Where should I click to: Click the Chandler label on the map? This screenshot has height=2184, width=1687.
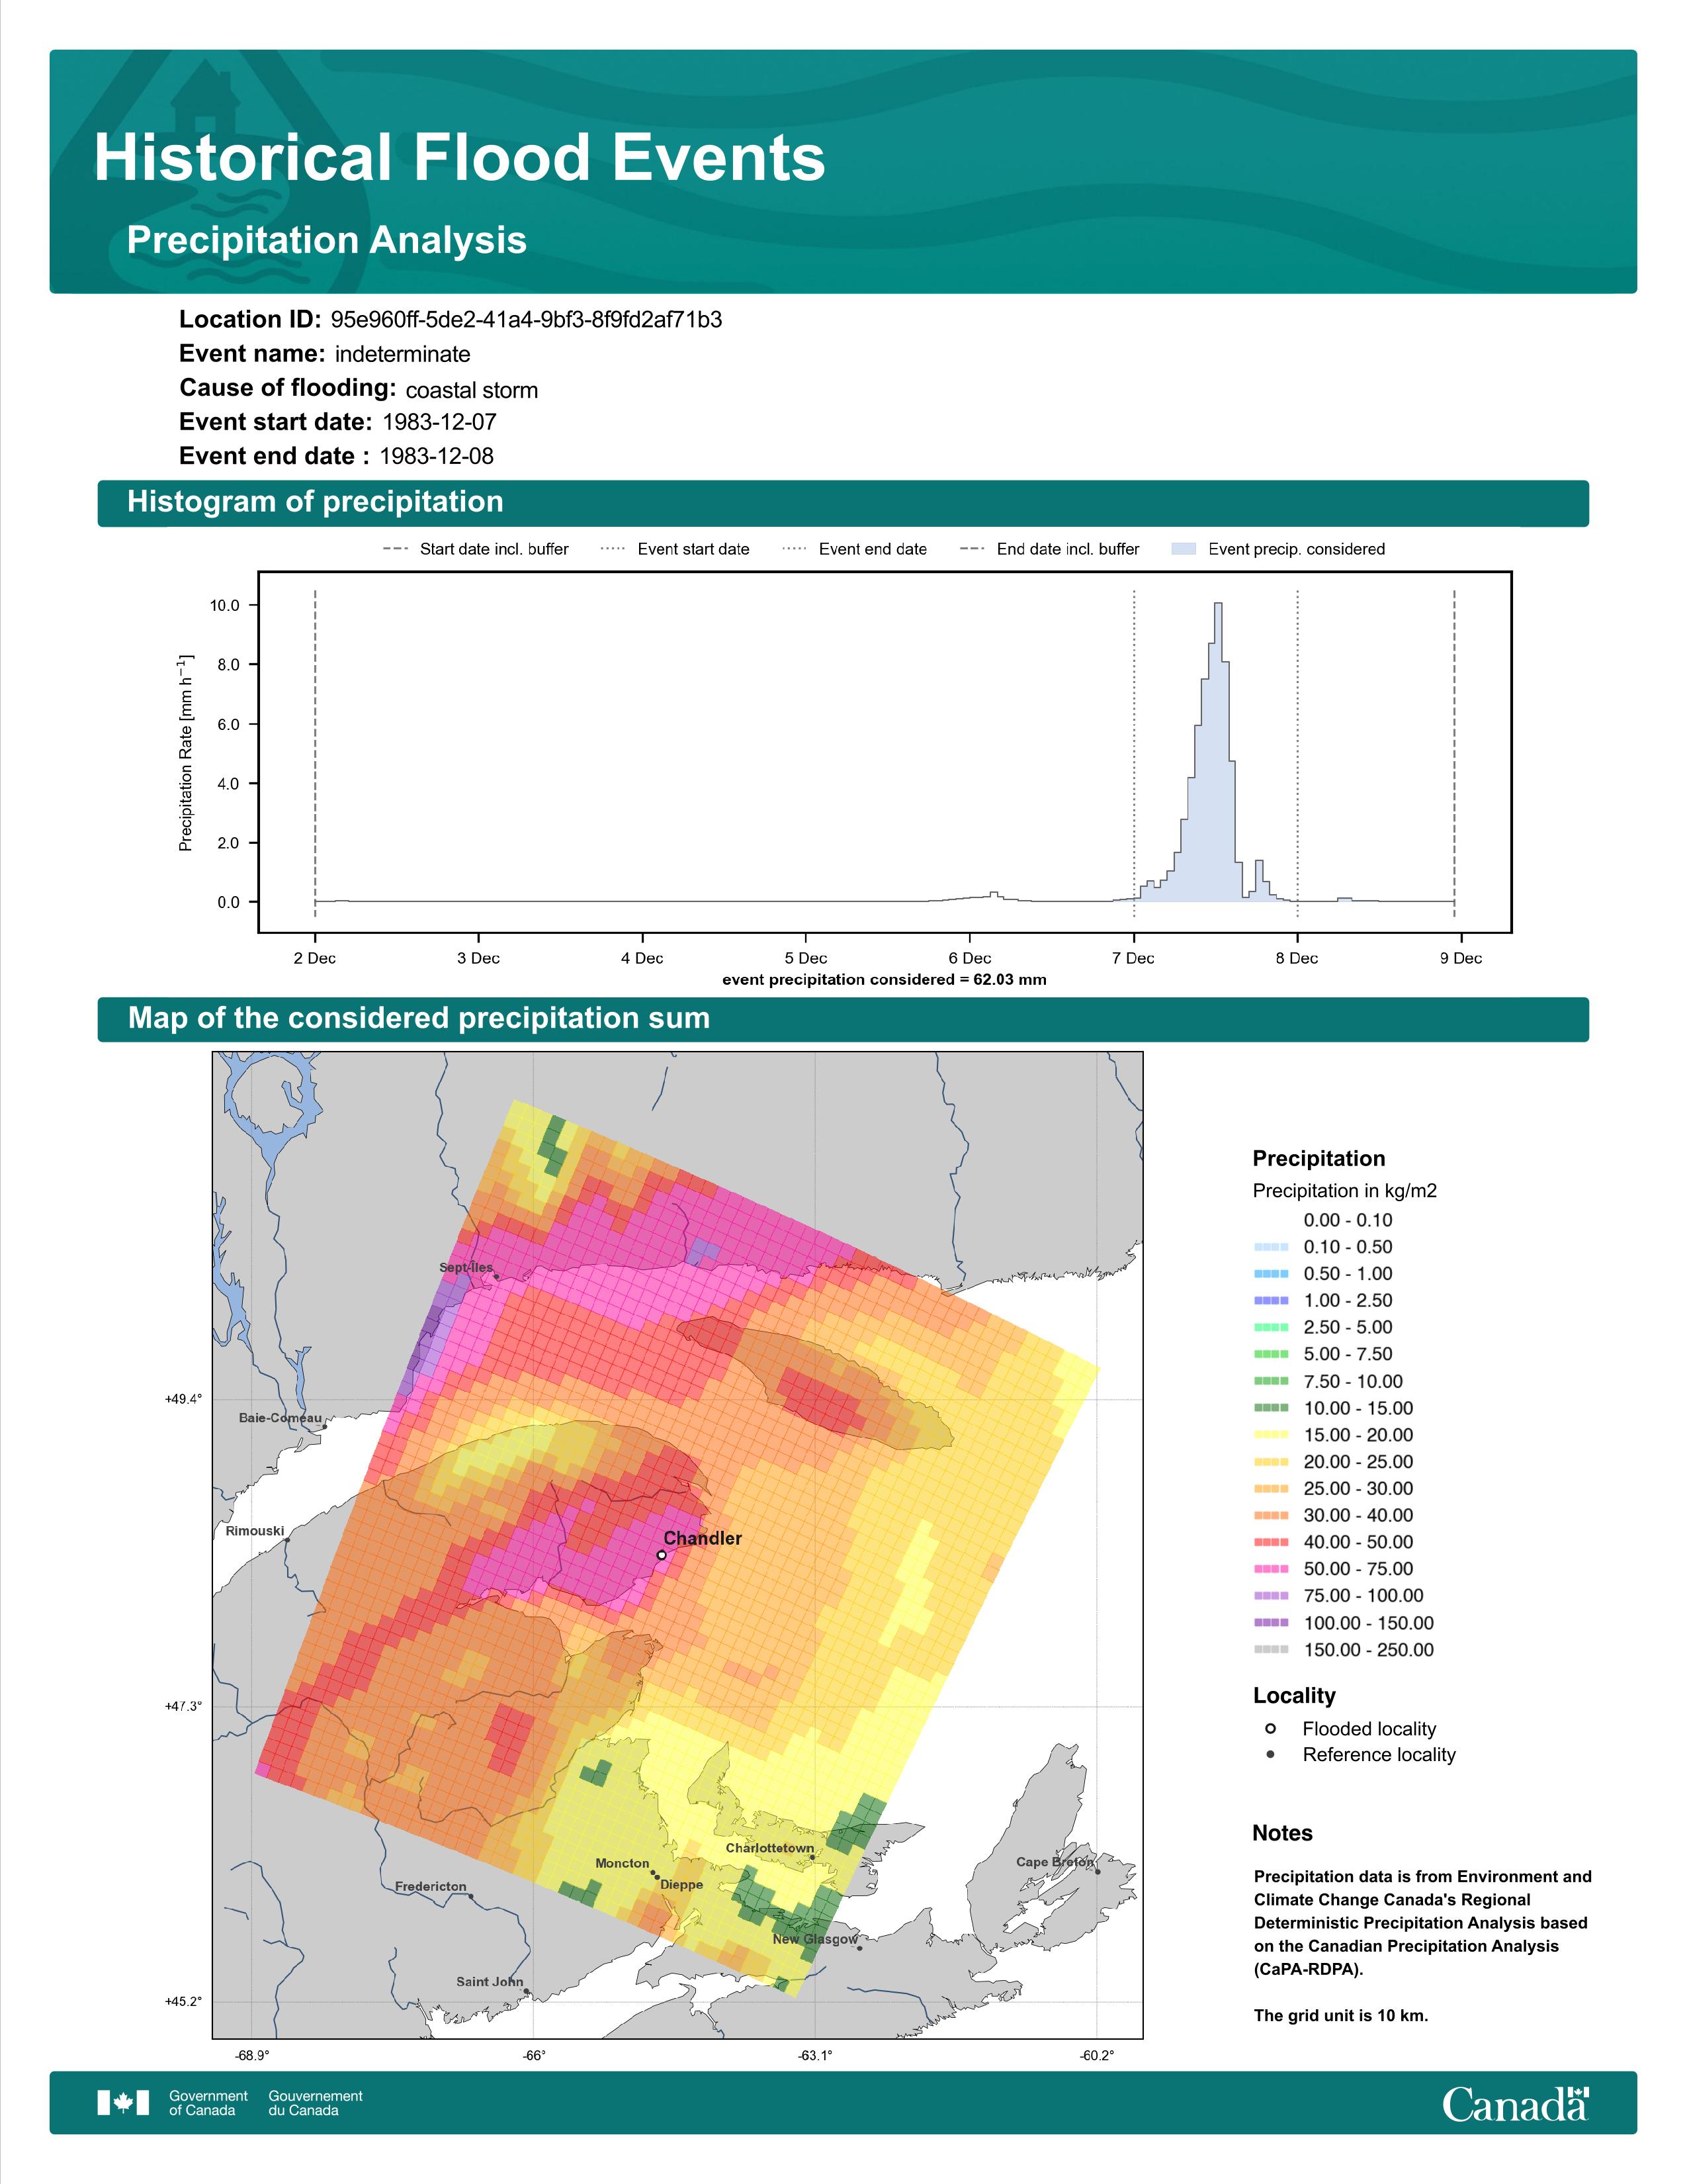pos(703,1538)
